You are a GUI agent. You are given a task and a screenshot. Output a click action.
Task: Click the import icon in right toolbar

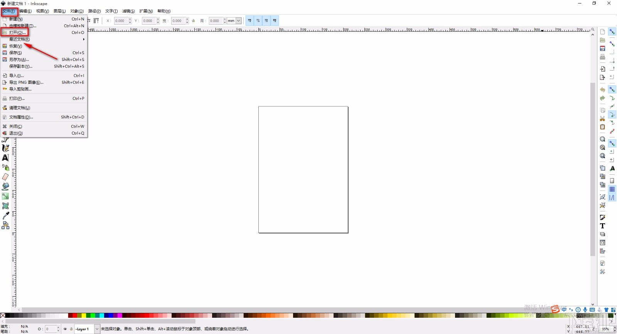click(x=602, y=69)
